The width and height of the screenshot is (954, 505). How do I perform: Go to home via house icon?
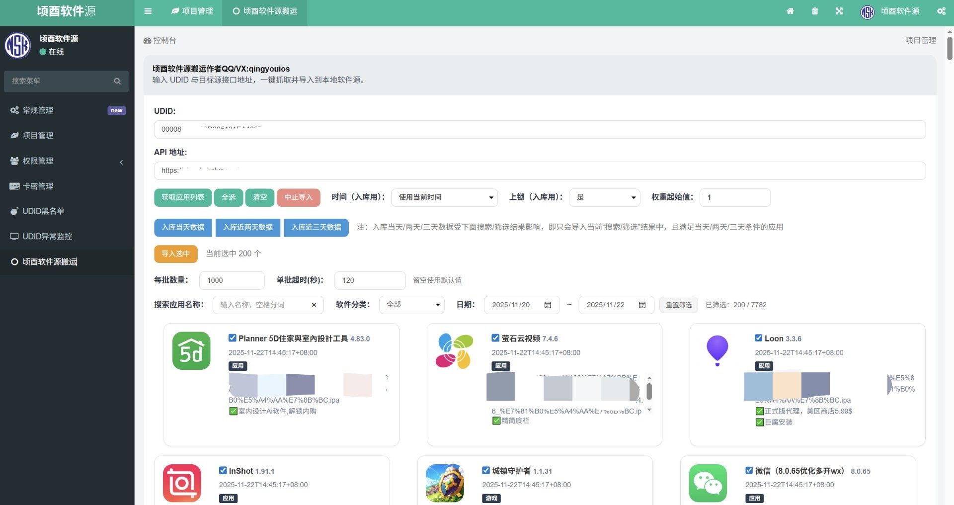790,11
